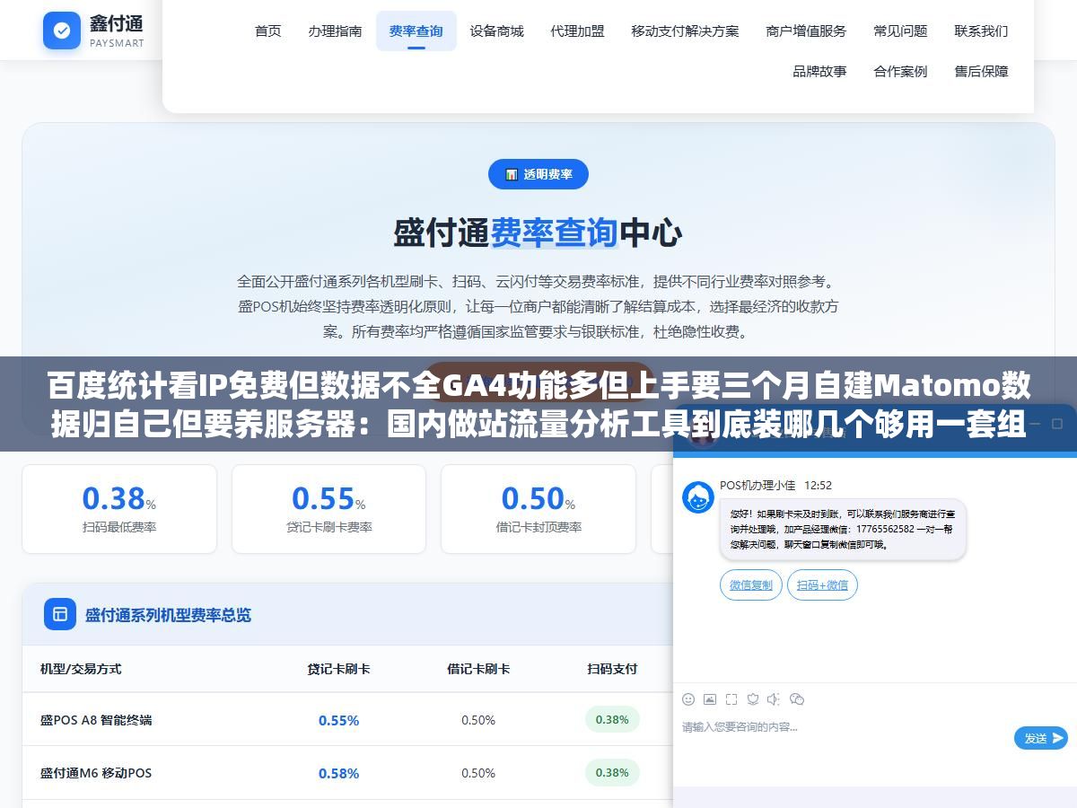Click the 机型/交易方式 column header
Screen dimensions: 1077x808
(81, 669)
